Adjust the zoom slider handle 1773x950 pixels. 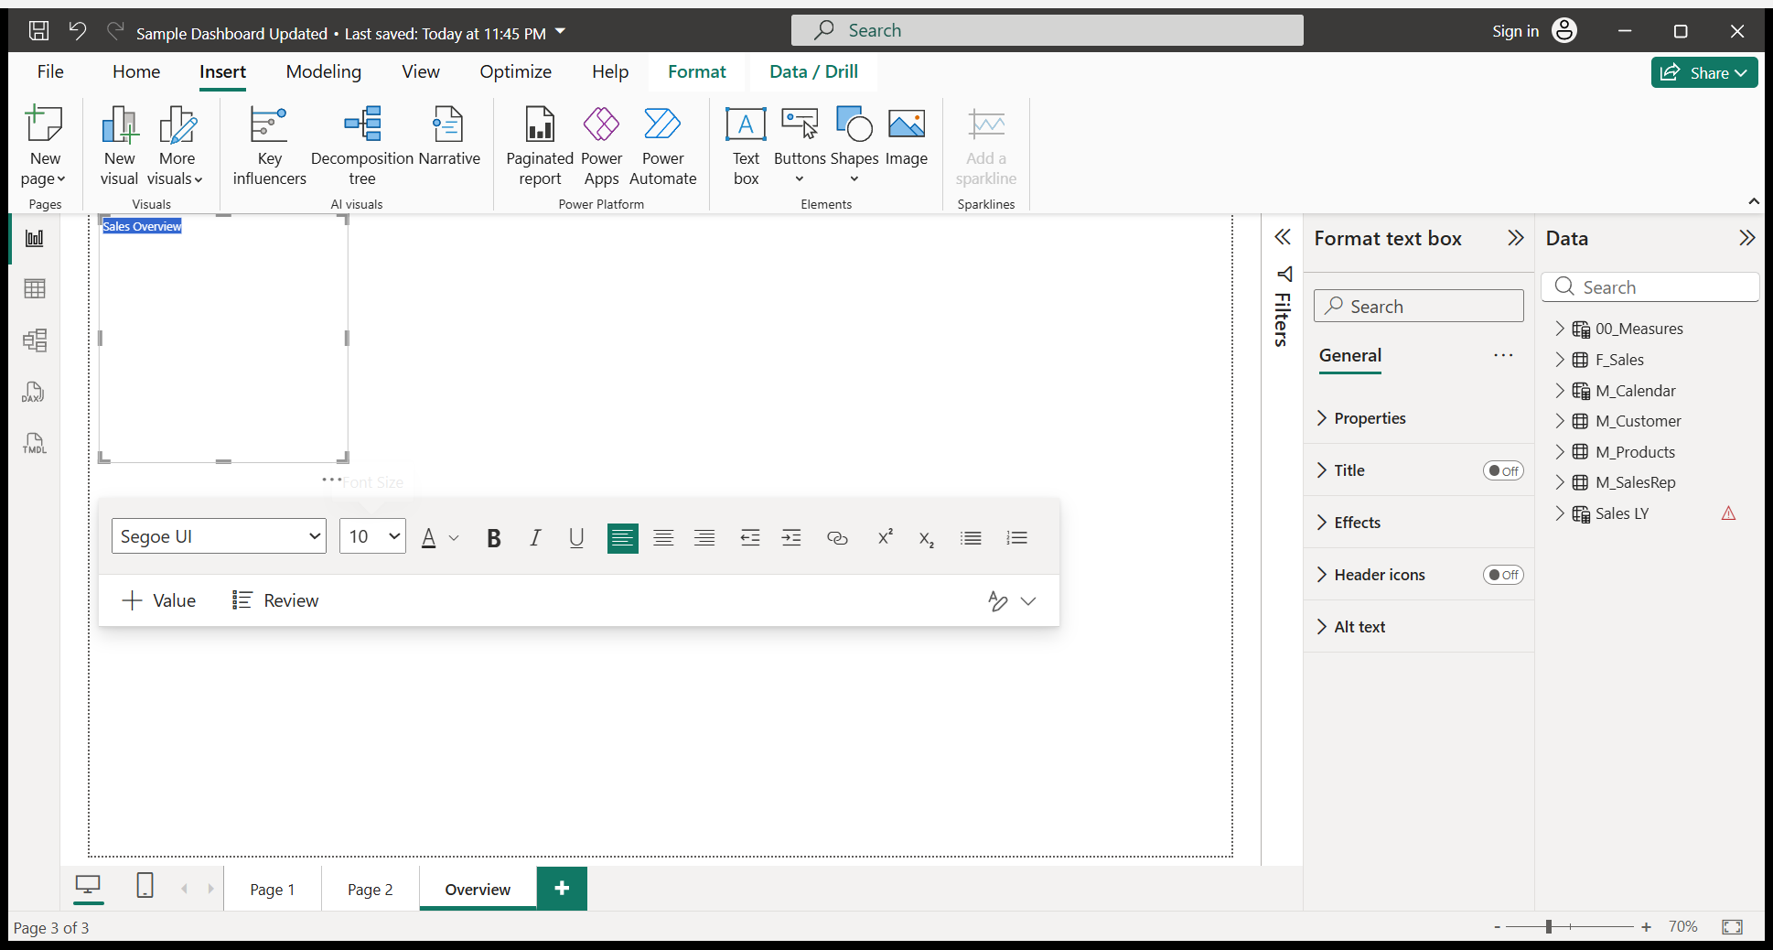pos(1549,927)
